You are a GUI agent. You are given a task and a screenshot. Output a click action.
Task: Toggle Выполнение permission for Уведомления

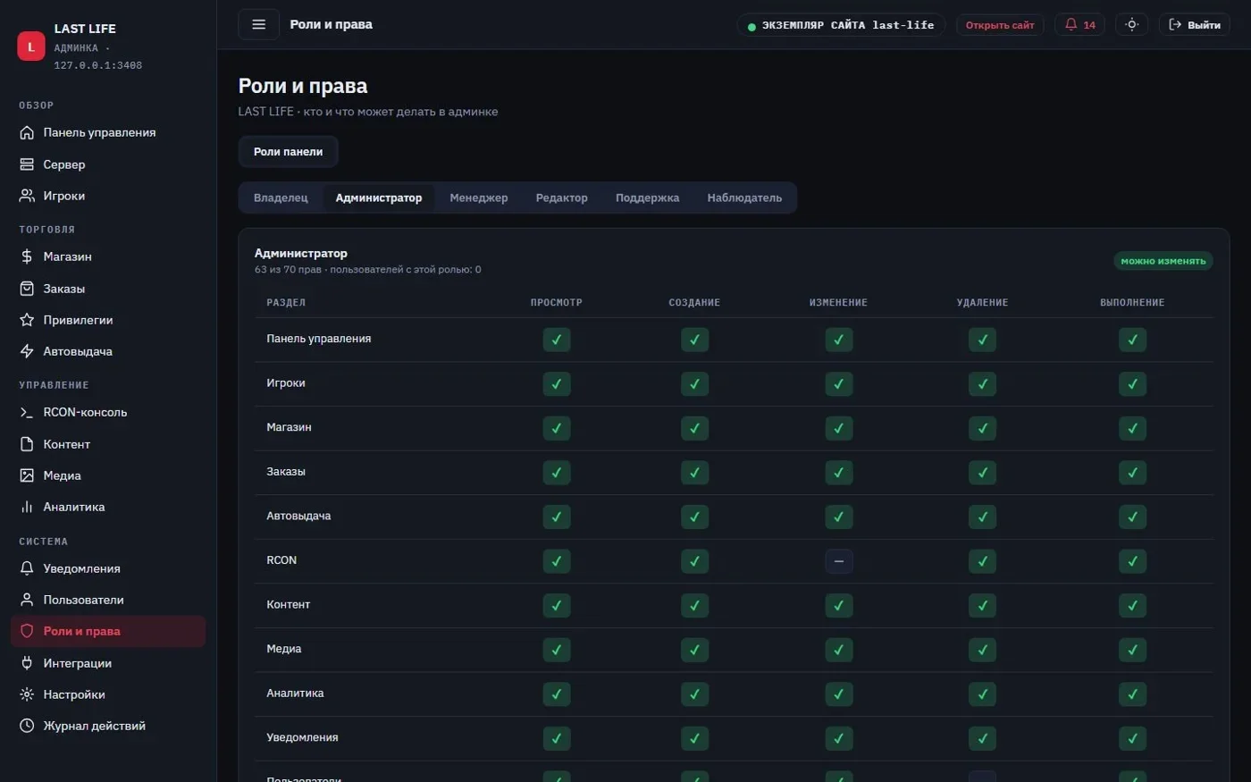(x=1132, y=738)
